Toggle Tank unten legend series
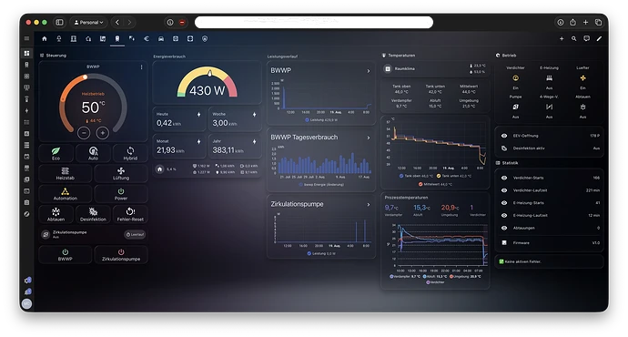 click(x=454, y=176)
